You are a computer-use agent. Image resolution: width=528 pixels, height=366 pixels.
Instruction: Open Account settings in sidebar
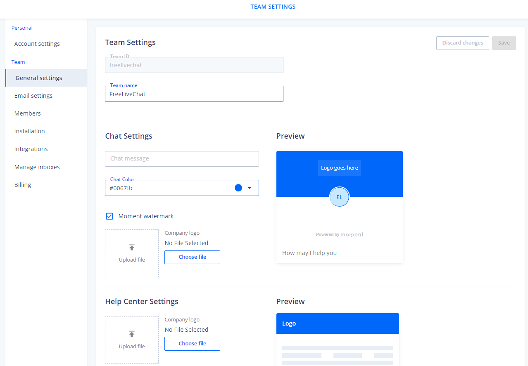click(37, 44)
